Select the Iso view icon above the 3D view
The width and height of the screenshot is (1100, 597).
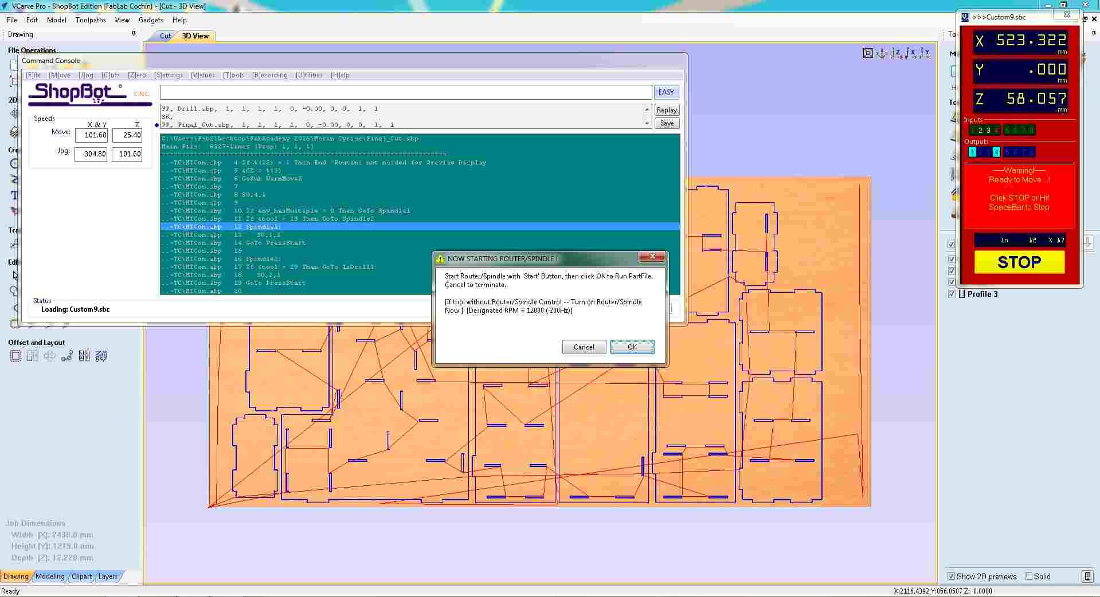coord(880,53)
